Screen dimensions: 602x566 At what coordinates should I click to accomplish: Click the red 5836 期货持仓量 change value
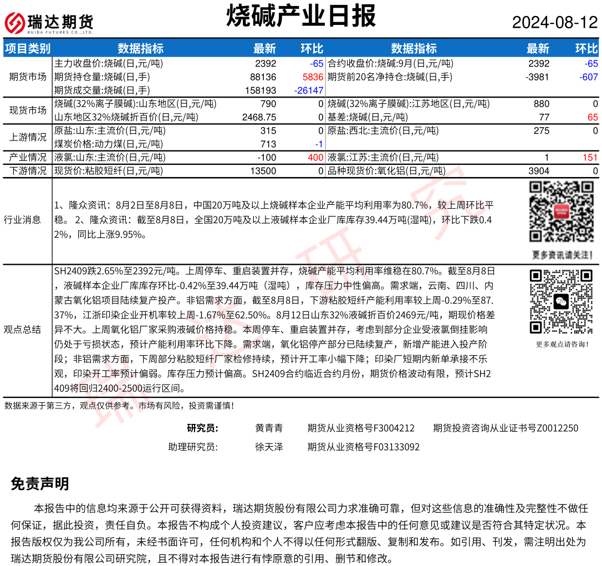(x=313, y=77)
